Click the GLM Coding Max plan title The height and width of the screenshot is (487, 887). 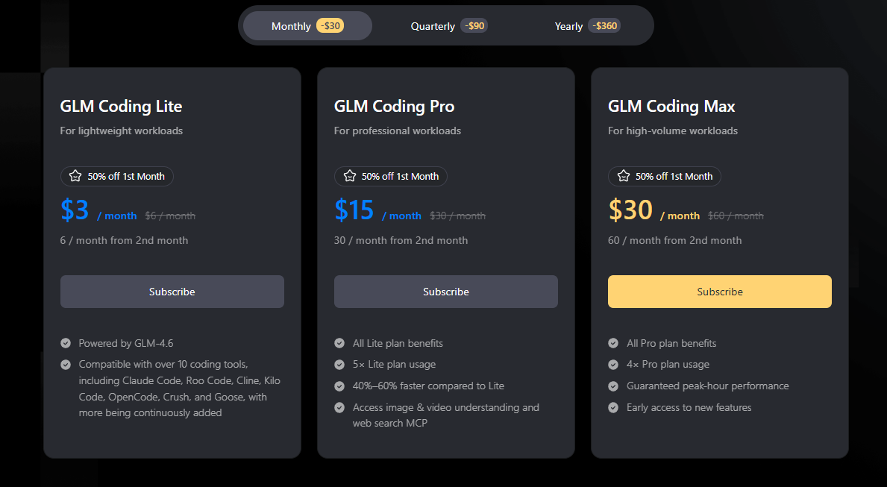coord(671,107)
